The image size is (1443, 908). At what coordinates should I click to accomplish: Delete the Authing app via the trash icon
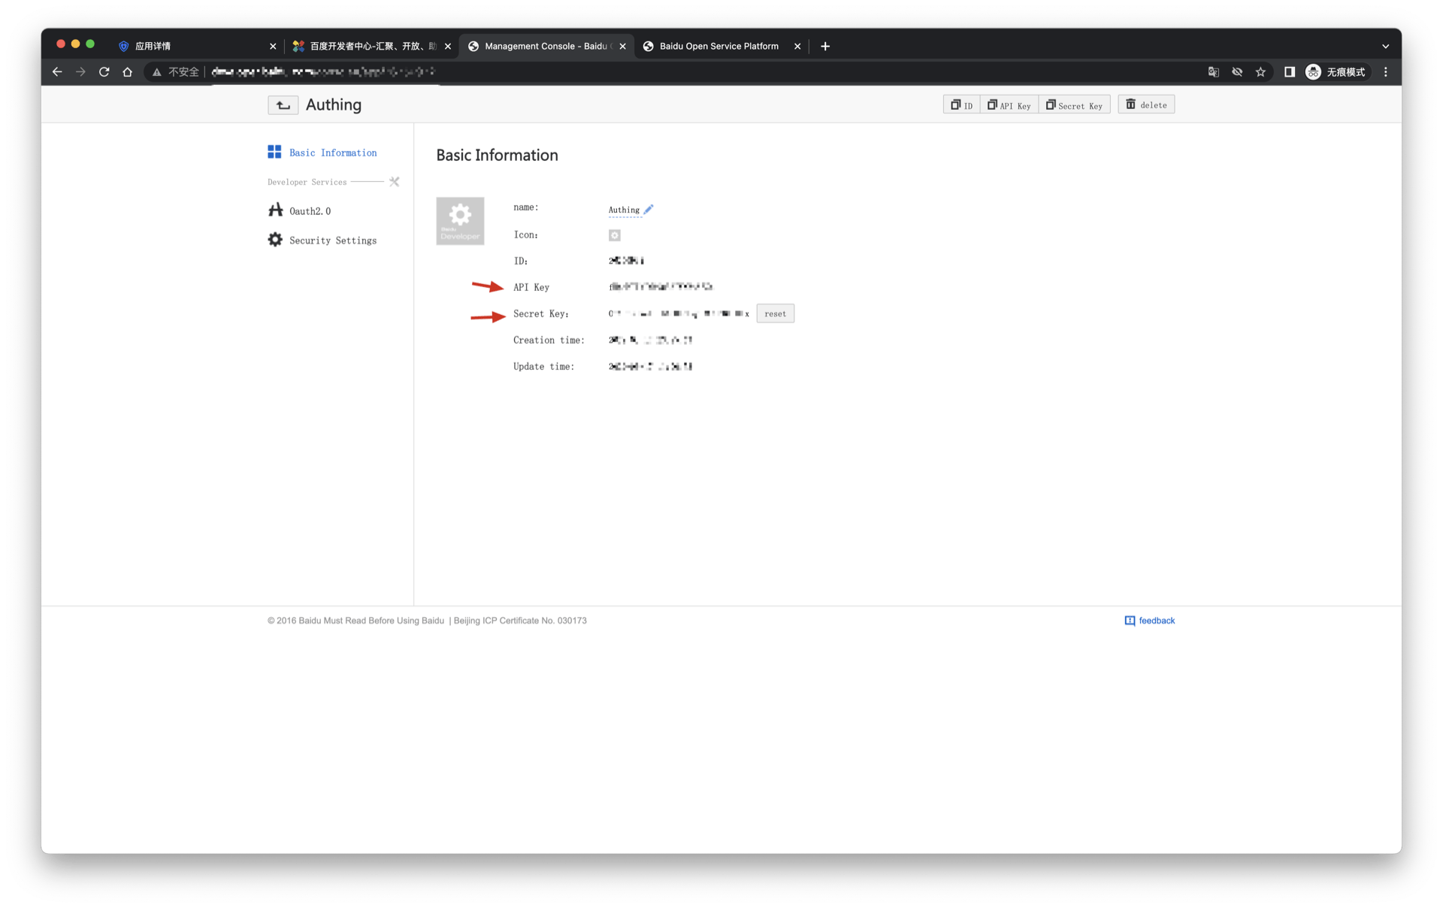tap(1145, 104)
